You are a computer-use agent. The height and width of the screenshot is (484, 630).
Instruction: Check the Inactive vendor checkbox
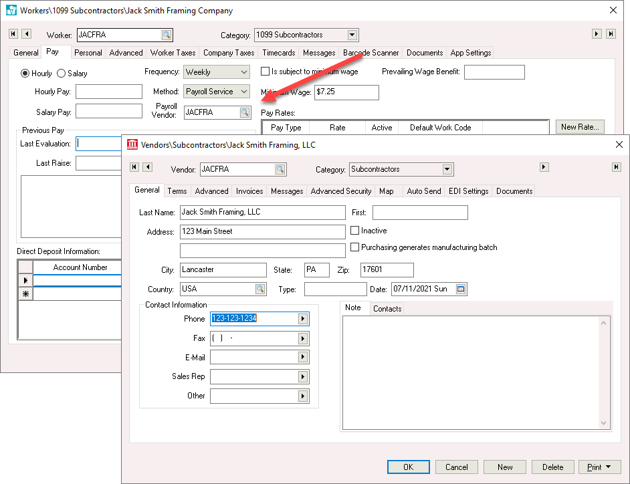[355, 231]
